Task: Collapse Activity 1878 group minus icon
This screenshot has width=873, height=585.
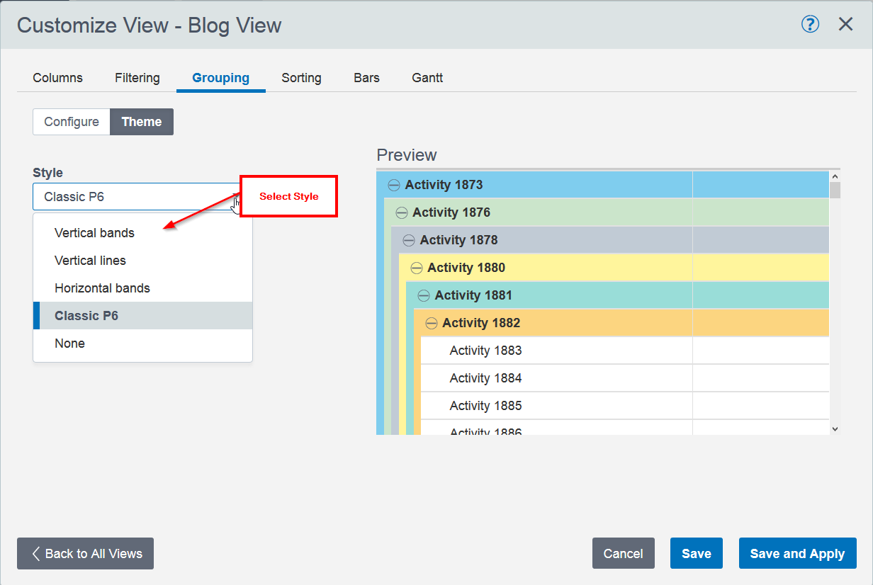Action: [x=409, y=241]
